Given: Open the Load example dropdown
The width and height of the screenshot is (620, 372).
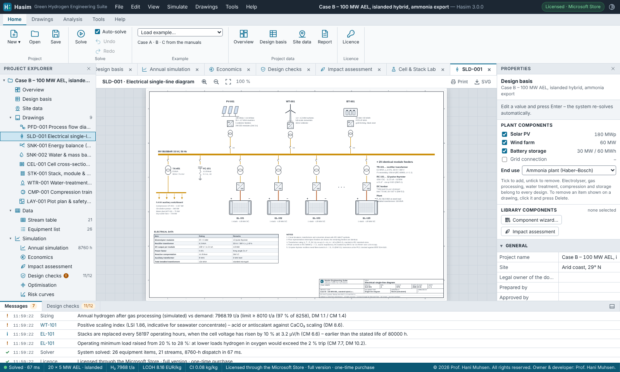Looking at the screenshot, I should [180, 33].
